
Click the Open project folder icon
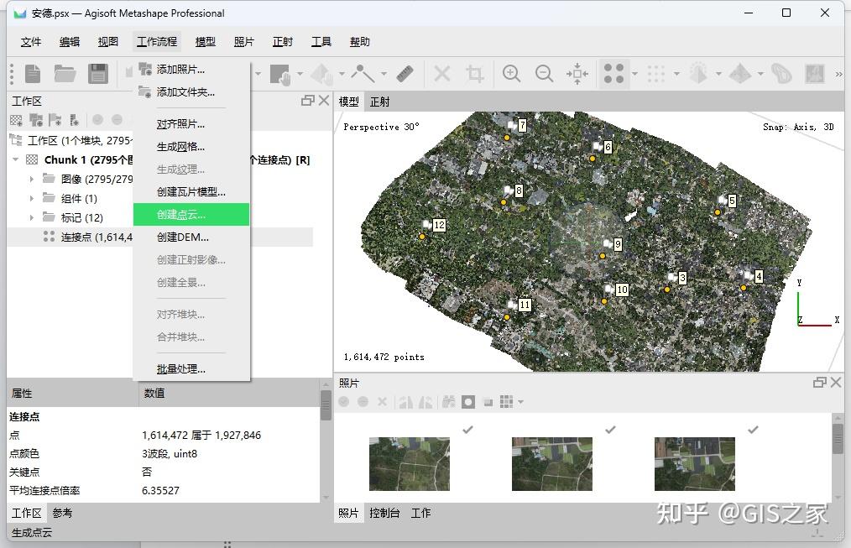(x=65, y=74)
